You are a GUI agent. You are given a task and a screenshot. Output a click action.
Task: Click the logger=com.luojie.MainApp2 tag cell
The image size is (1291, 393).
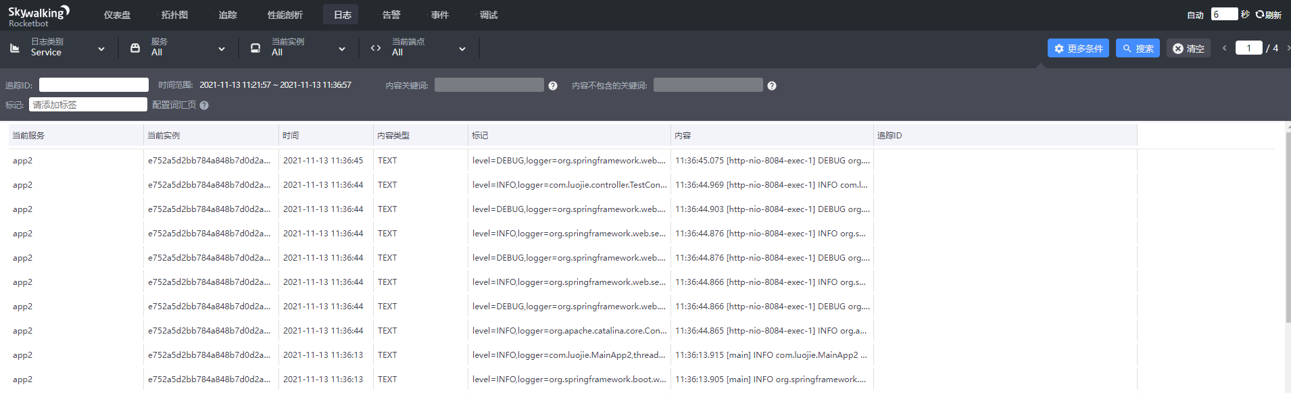click(569, 355)
